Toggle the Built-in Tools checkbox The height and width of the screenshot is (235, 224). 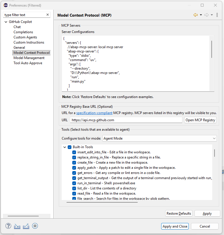[69, 147]
